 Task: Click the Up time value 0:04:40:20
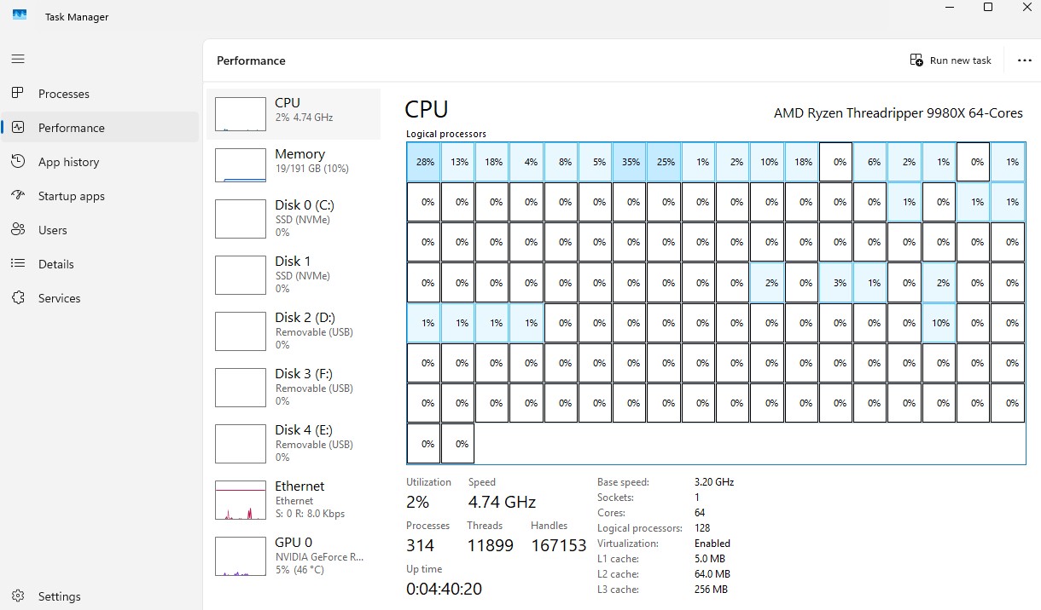pyautogui.click(x=444, y=589)
